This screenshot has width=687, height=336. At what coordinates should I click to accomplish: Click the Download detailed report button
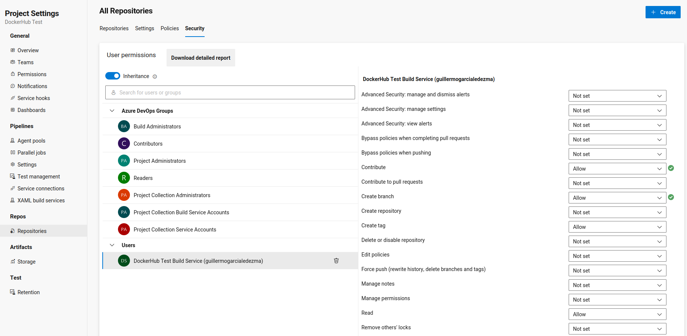[x=200, y=58]
